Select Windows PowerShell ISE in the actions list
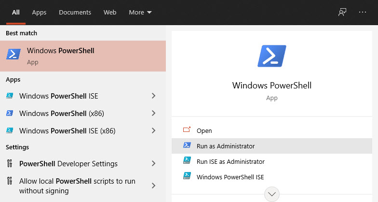The height and width of the screenshot is (202, 378). [230, 177]
